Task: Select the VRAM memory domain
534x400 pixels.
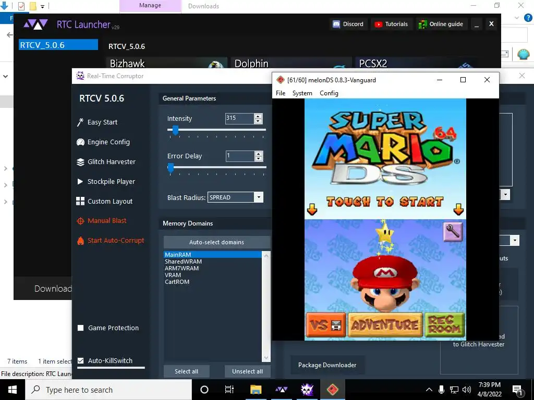Action: point(213,275)
